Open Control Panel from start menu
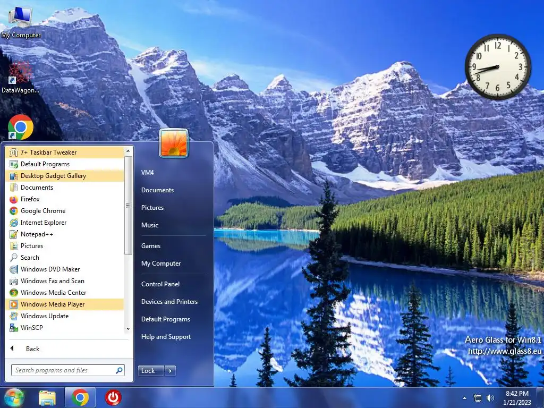 [x=160, y=284]
